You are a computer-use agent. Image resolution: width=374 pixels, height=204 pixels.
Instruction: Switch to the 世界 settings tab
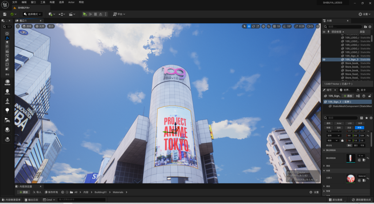(x=345, y=90)
